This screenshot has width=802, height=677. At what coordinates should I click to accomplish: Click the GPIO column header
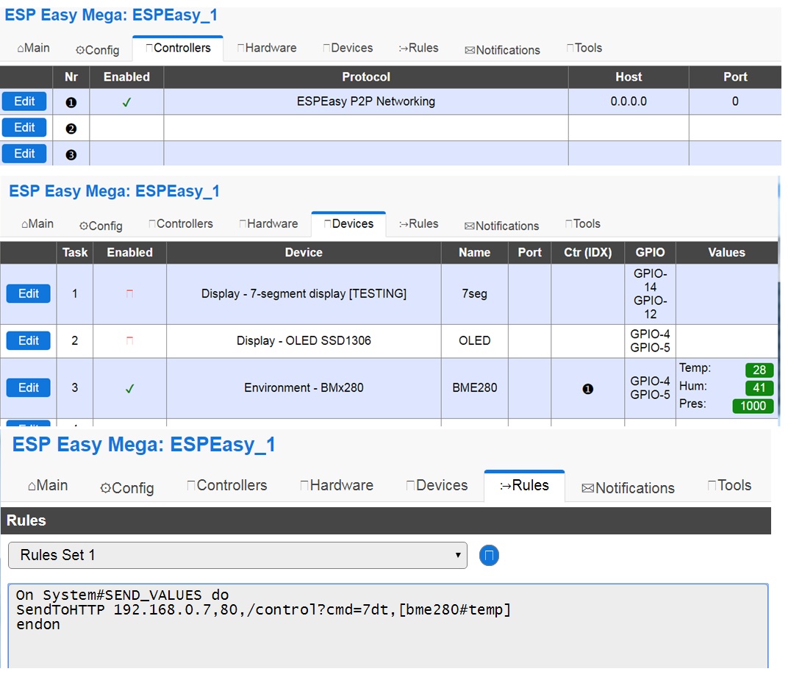tap(650, 253)
